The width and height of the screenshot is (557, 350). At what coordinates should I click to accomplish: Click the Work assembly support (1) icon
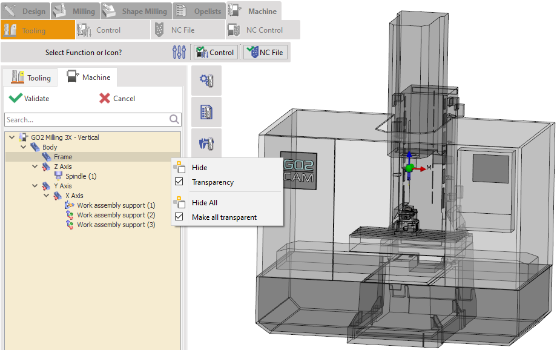point(70,205)
